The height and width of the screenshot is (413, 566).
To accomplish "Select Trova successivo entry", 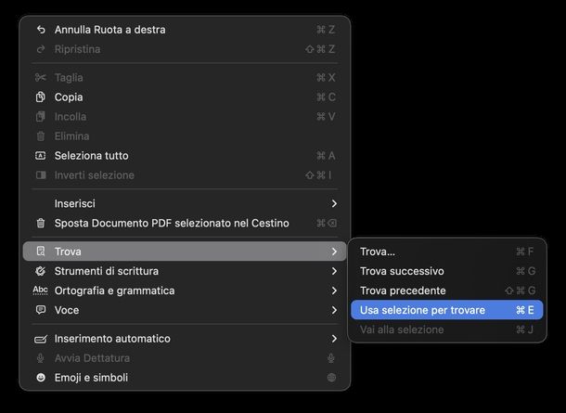I will click(402, 271).
